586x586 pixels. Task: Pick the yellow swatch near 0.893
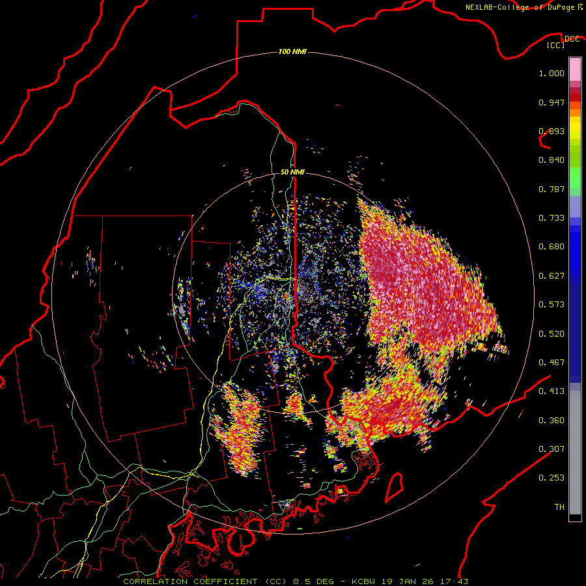point(575,128)
